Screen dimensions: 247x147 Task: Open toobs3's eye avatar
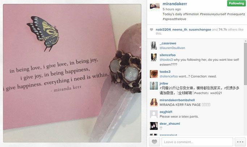pos(154,74)
